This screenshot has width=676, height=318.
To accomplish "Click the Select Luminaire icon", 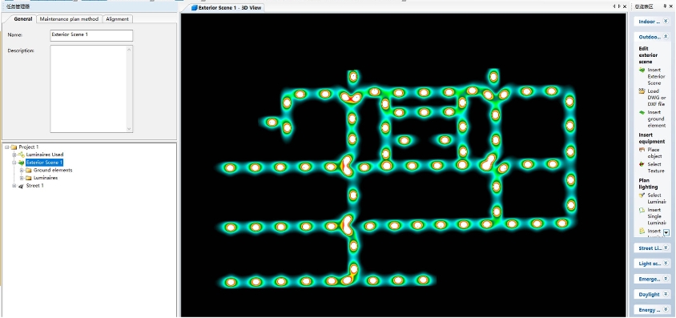I will [642, 195].
